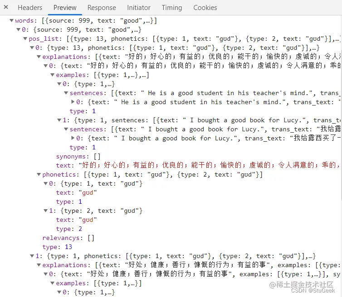Collapse sentences node with 'He is a good student'
The width and height of the screenshot is (342, 297).
66,93
